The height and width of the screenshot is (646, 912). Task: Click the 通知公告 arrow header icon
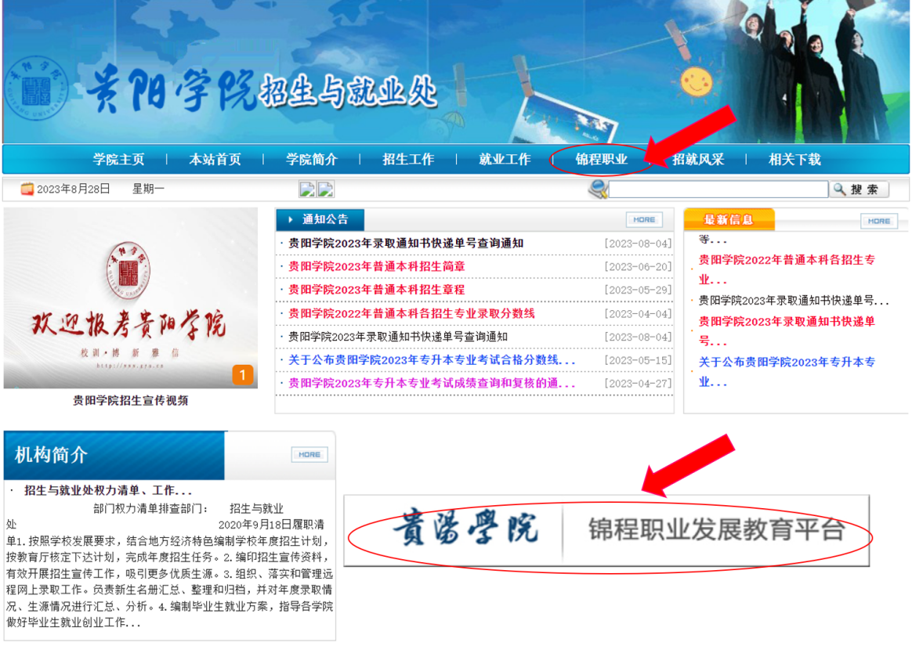[291, 220]
